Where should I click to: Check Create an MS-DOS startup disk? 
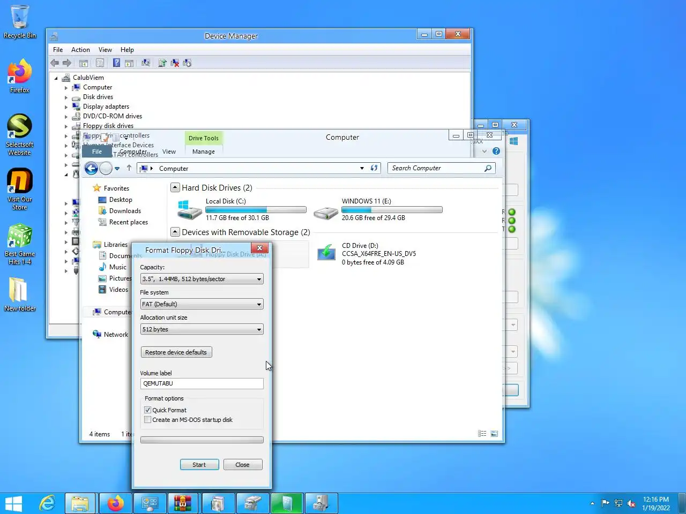[147, 420]
